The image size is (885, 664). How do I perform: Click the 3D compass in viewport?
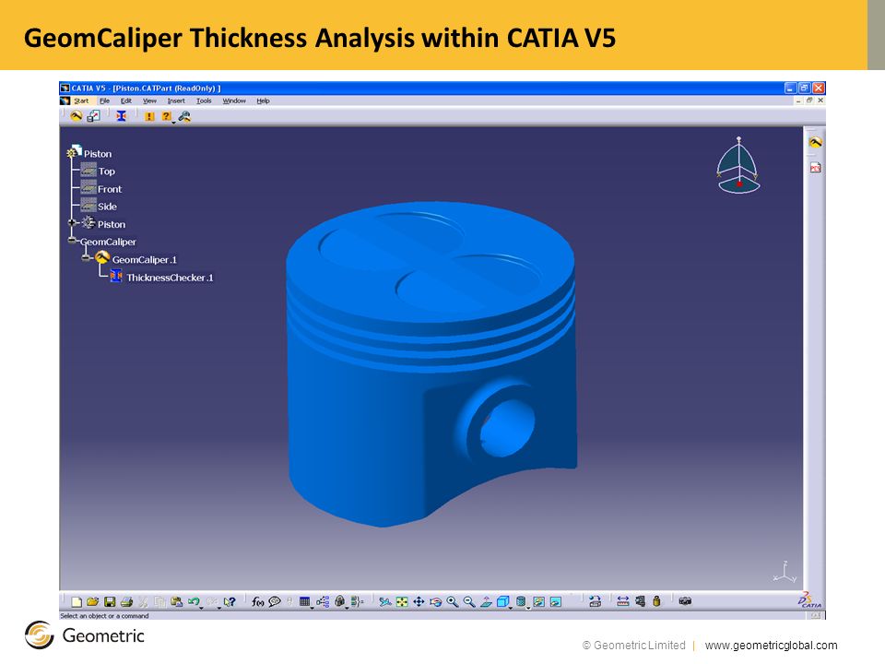pos(738,165)
